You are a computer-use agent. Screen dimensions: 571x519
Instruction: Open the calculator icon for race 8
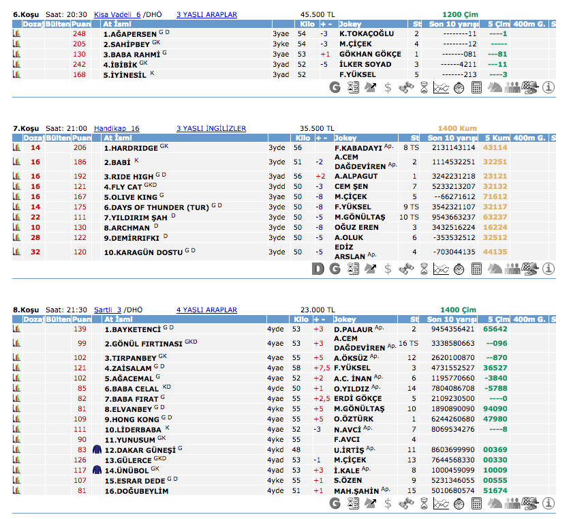coord(476,503)
